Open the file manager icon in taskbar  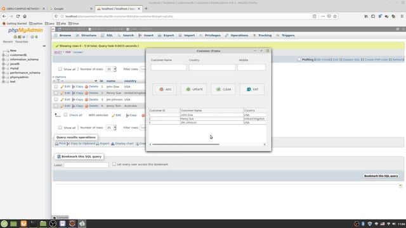[43, 224]
